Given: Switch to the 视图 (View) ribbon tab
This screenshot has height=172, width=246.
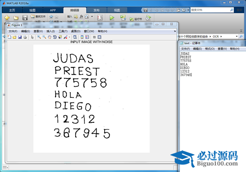Looking at the screenshot, I should pos(117,10).
